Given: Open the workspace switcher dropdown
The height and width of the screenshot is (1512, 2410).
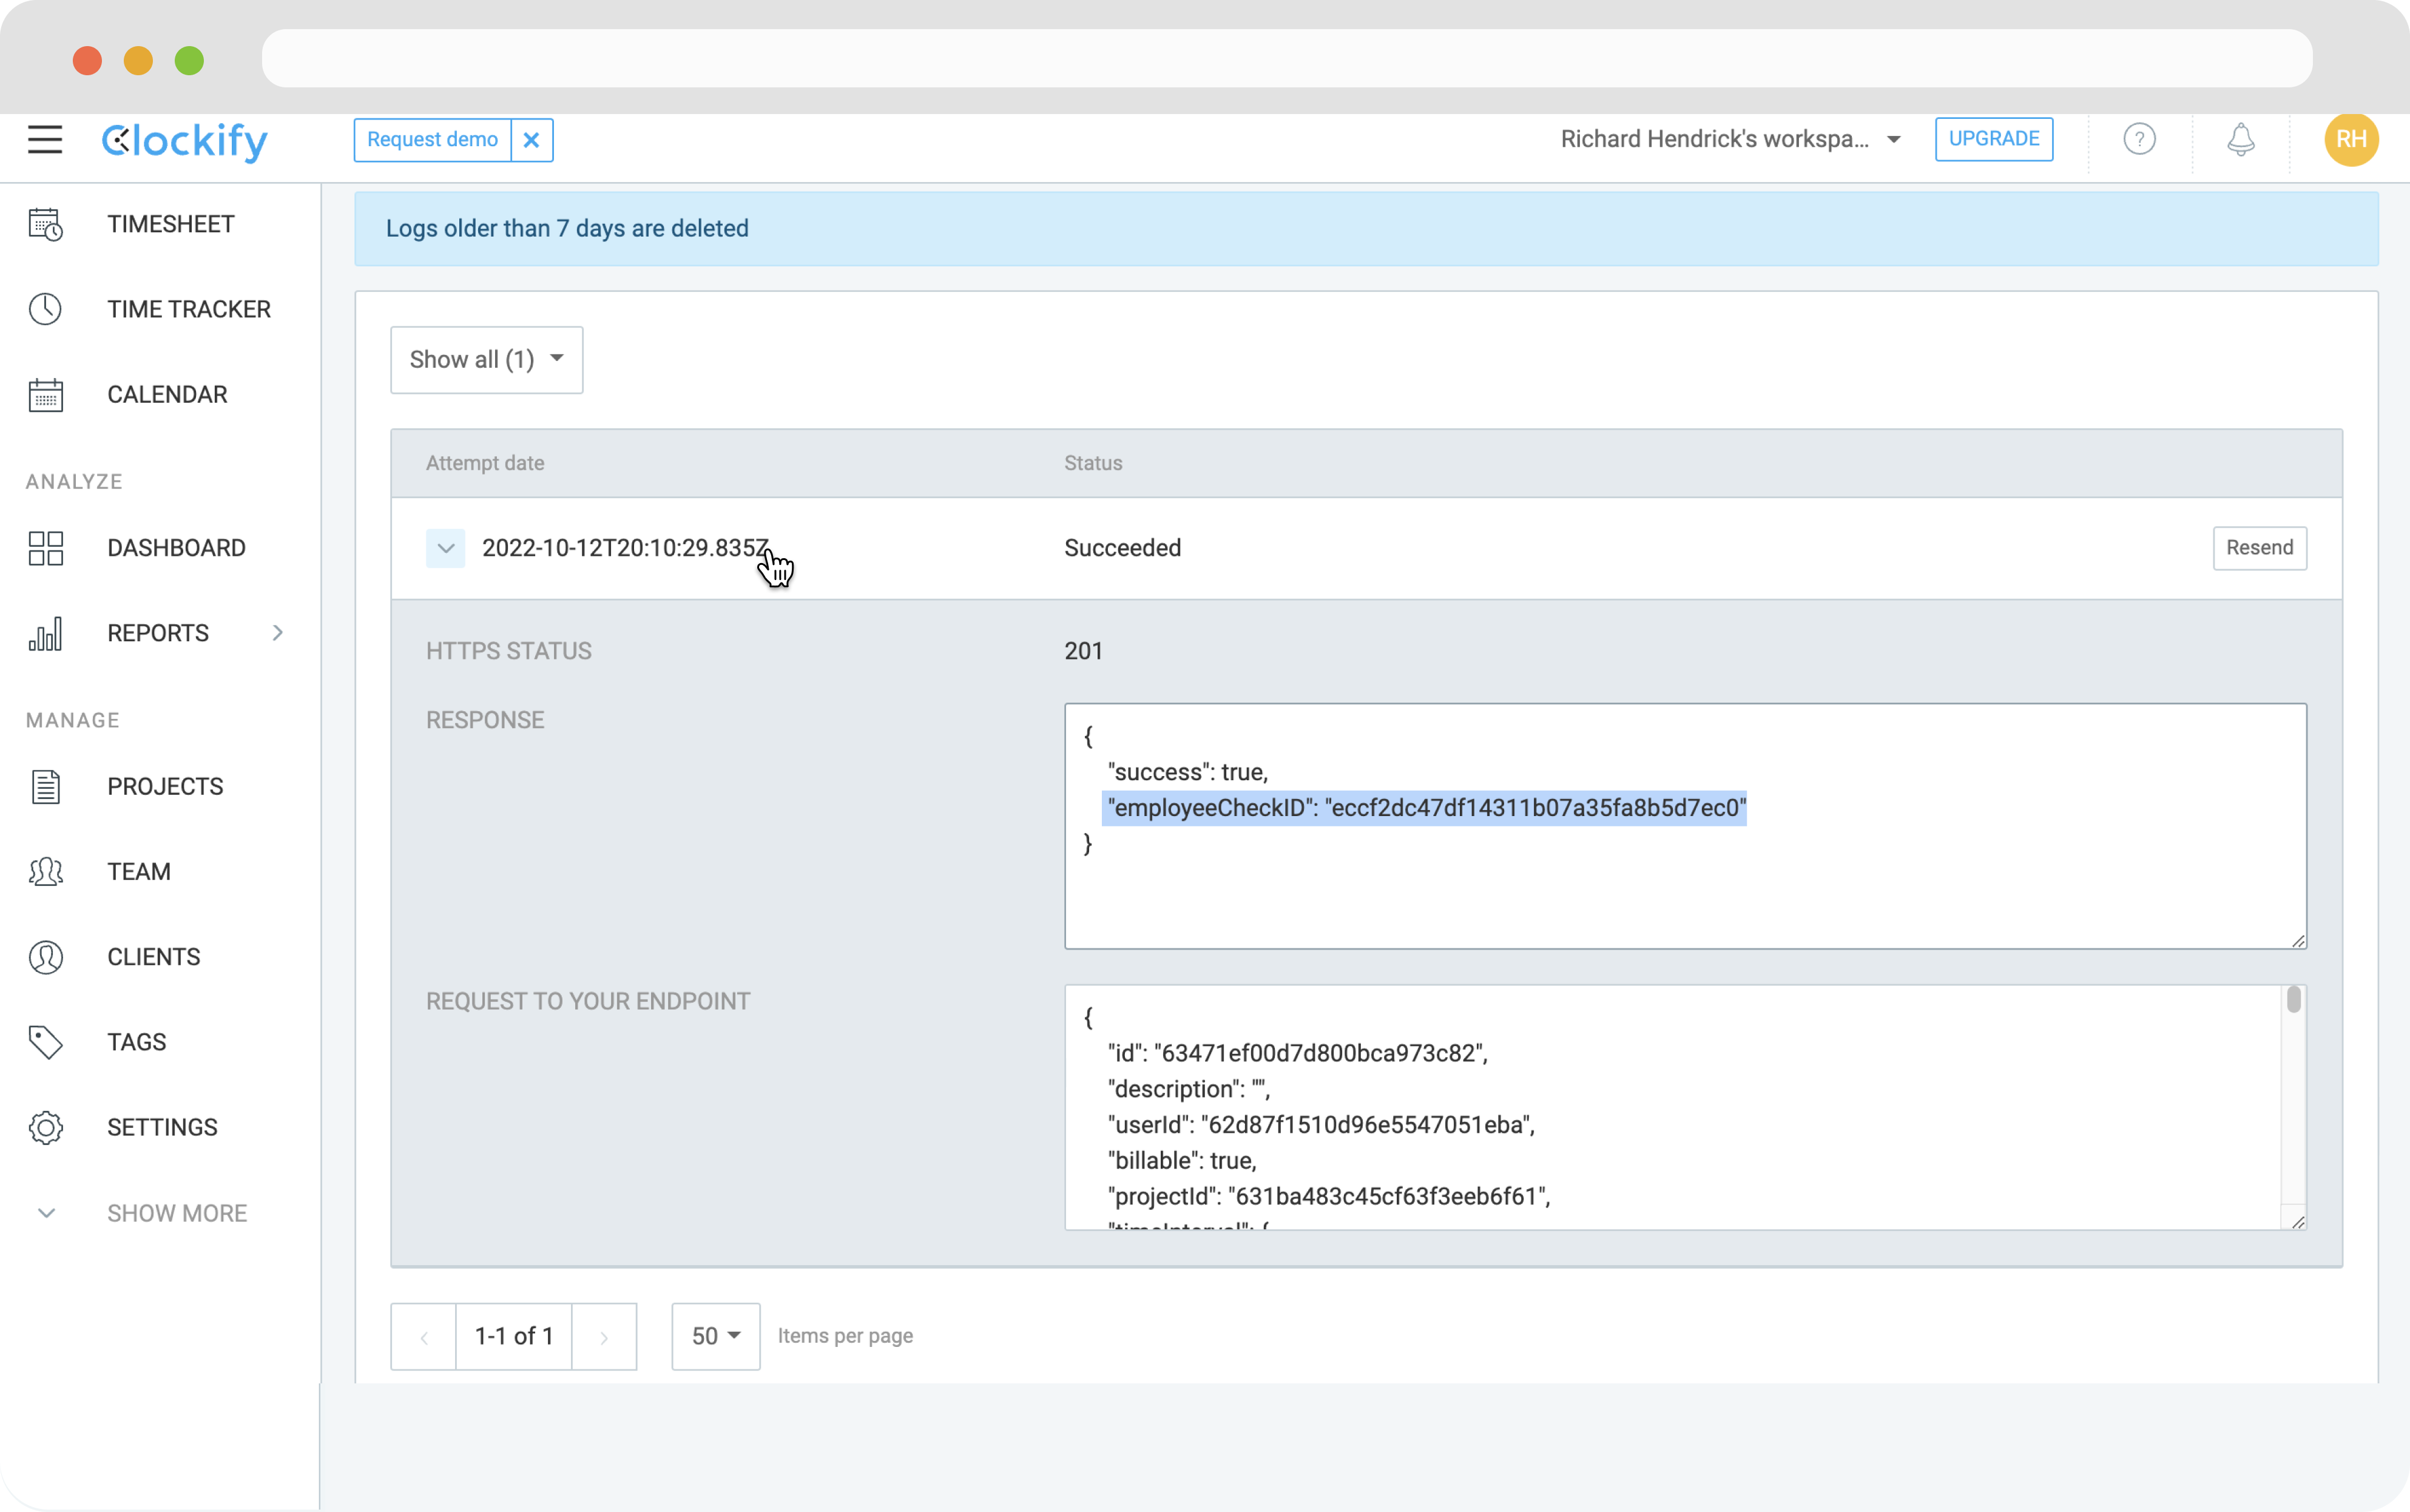Looking at the screenshot, I should click(x=1730, y=139).
